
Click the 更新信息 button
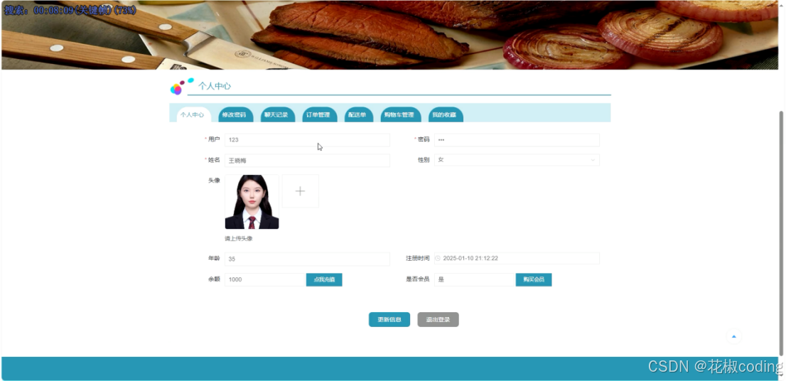tap(389, 319)
